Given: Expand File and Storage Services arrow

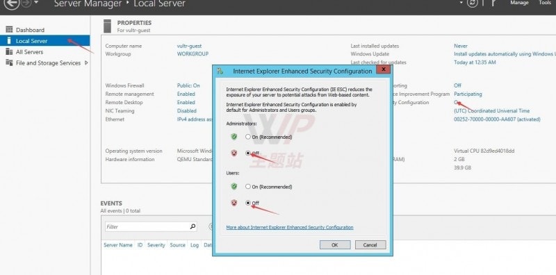Looking at the screenshot, I should (86, 63).
